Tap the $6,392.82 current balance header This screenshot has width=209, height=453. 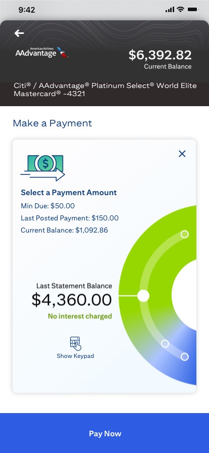[160, 55]
